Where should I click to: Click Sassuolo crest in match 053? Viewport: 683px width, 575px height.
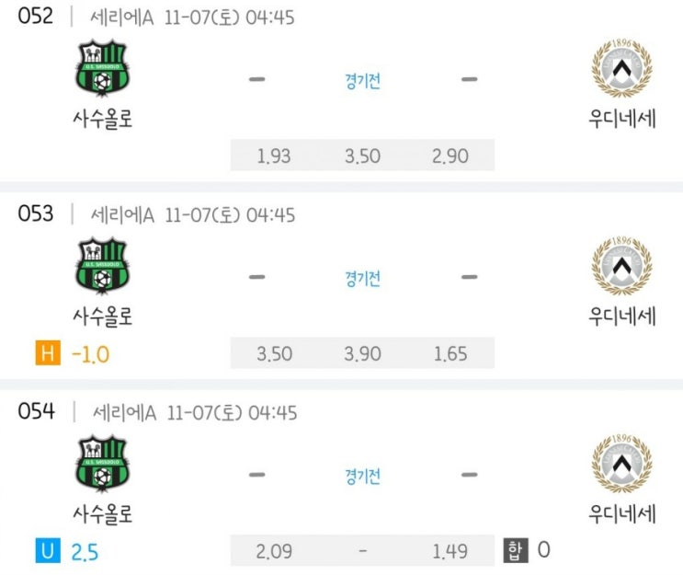pyautogui.click(x=102, y=266)
